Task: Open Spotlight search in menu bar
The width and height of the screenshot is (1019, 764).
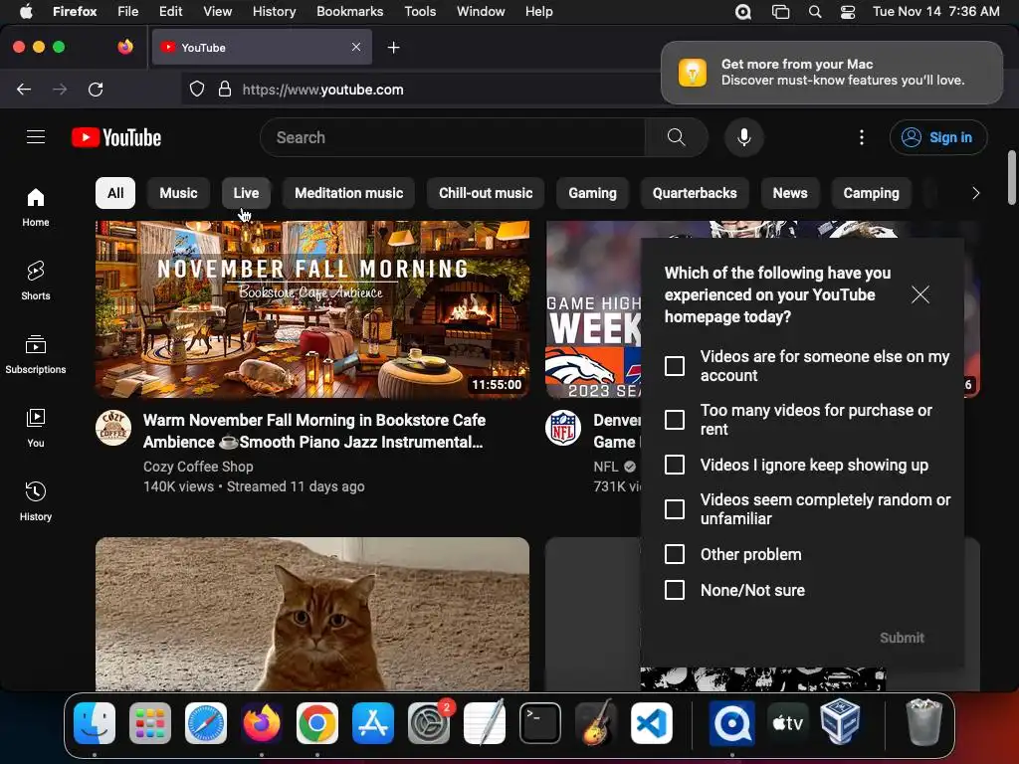Action: click(815, 12)
